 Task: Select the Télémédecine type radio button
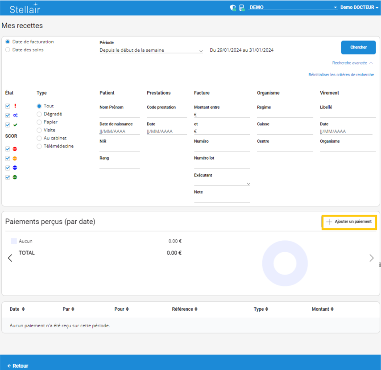pyautogui.click(x=39, y=146)
